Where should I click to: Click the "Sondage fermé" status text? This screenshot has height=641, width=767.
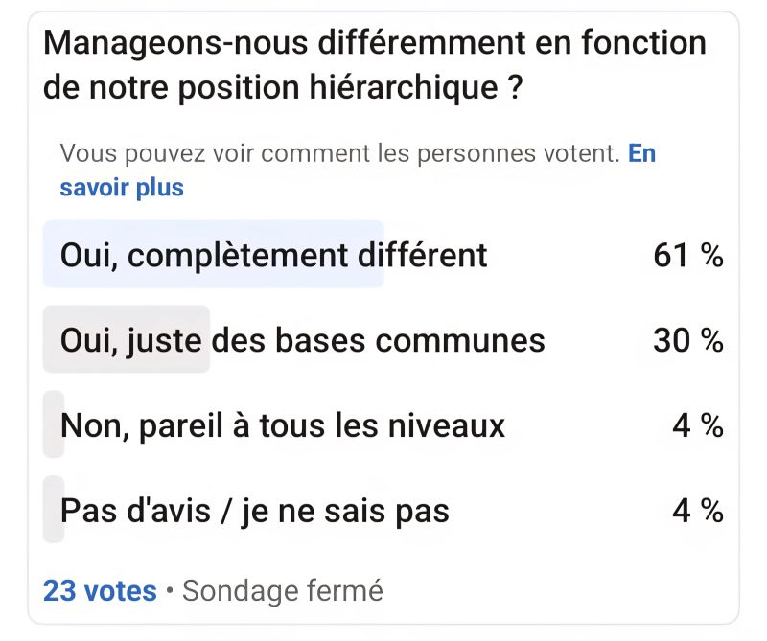coord(288,591)
